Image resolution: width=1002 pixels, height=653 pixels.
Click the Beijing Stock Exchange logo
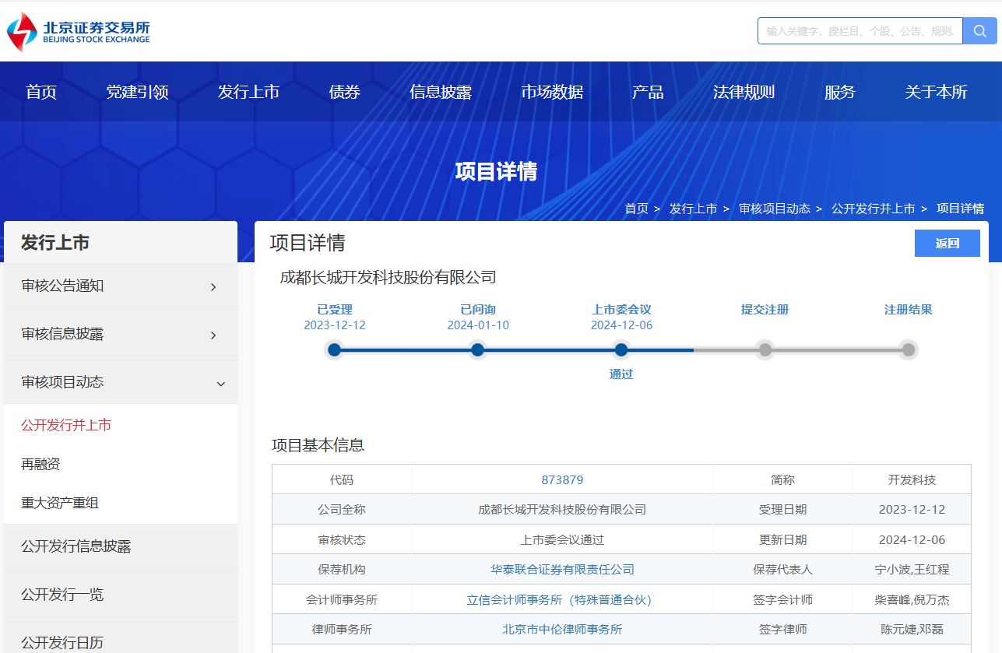tap(78, 32)
